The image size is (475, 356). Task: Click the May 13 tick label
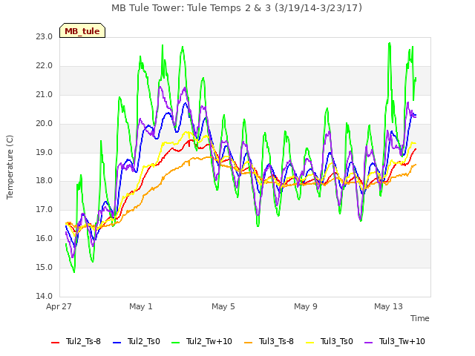(x=388, y=306)
